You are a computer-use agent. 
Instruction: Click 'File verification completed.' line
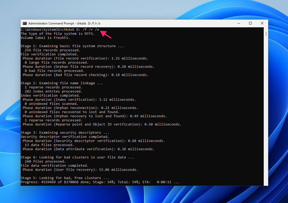tap(49, 54)
